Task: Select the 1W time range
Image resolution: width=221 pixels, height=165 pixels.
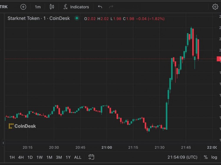Action: tap(39, 157)
